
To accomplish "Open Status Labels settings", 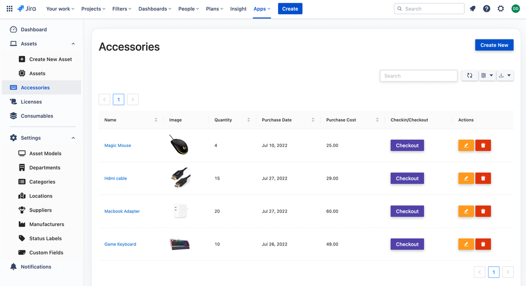I will pos(45,238).
